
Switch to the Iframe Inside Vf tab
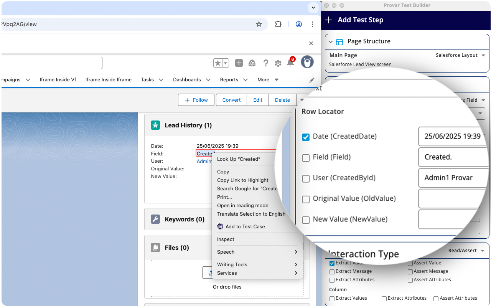(58, 80)
